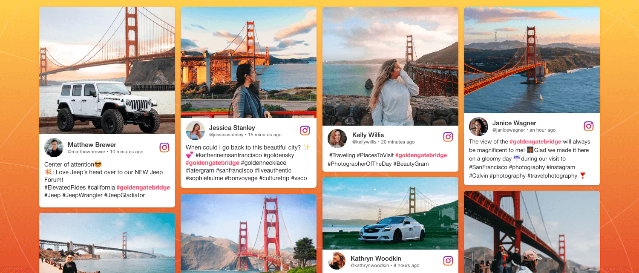Click #goldengatebridge hashtag in Matthew Brewer's caption

coord(143,187)
